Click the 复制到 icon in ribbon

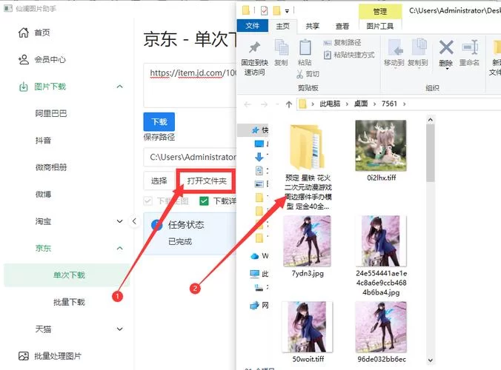pyautogui.click(x=419, y=47)
